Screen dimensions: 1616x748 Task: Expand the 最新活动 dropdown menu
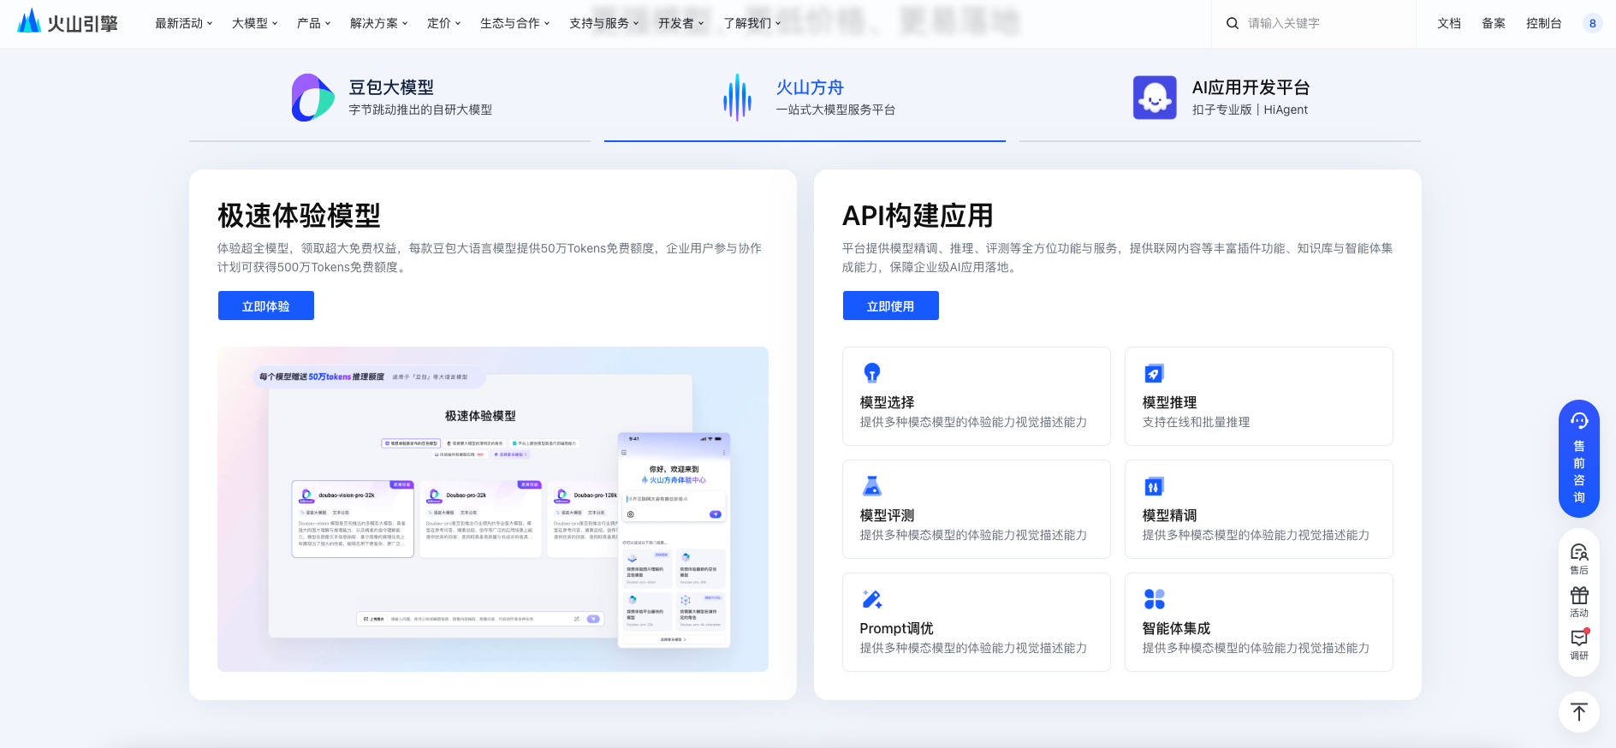point(183,23)
